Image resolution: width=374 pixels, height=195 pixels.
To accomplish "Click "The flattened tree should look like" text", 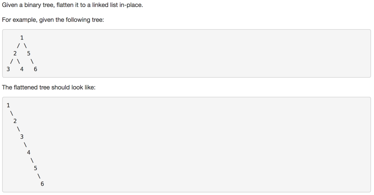I will pos(49,88).
